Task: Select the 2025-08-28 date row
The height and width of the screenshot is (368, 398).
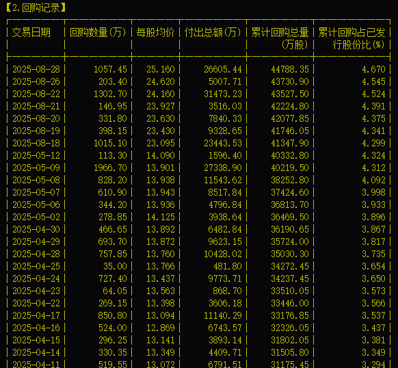Action: [198, 69]
